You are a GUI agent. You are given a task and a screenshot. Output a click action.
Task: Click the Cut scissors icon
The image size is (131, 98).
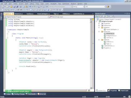(x=21, y=7)
